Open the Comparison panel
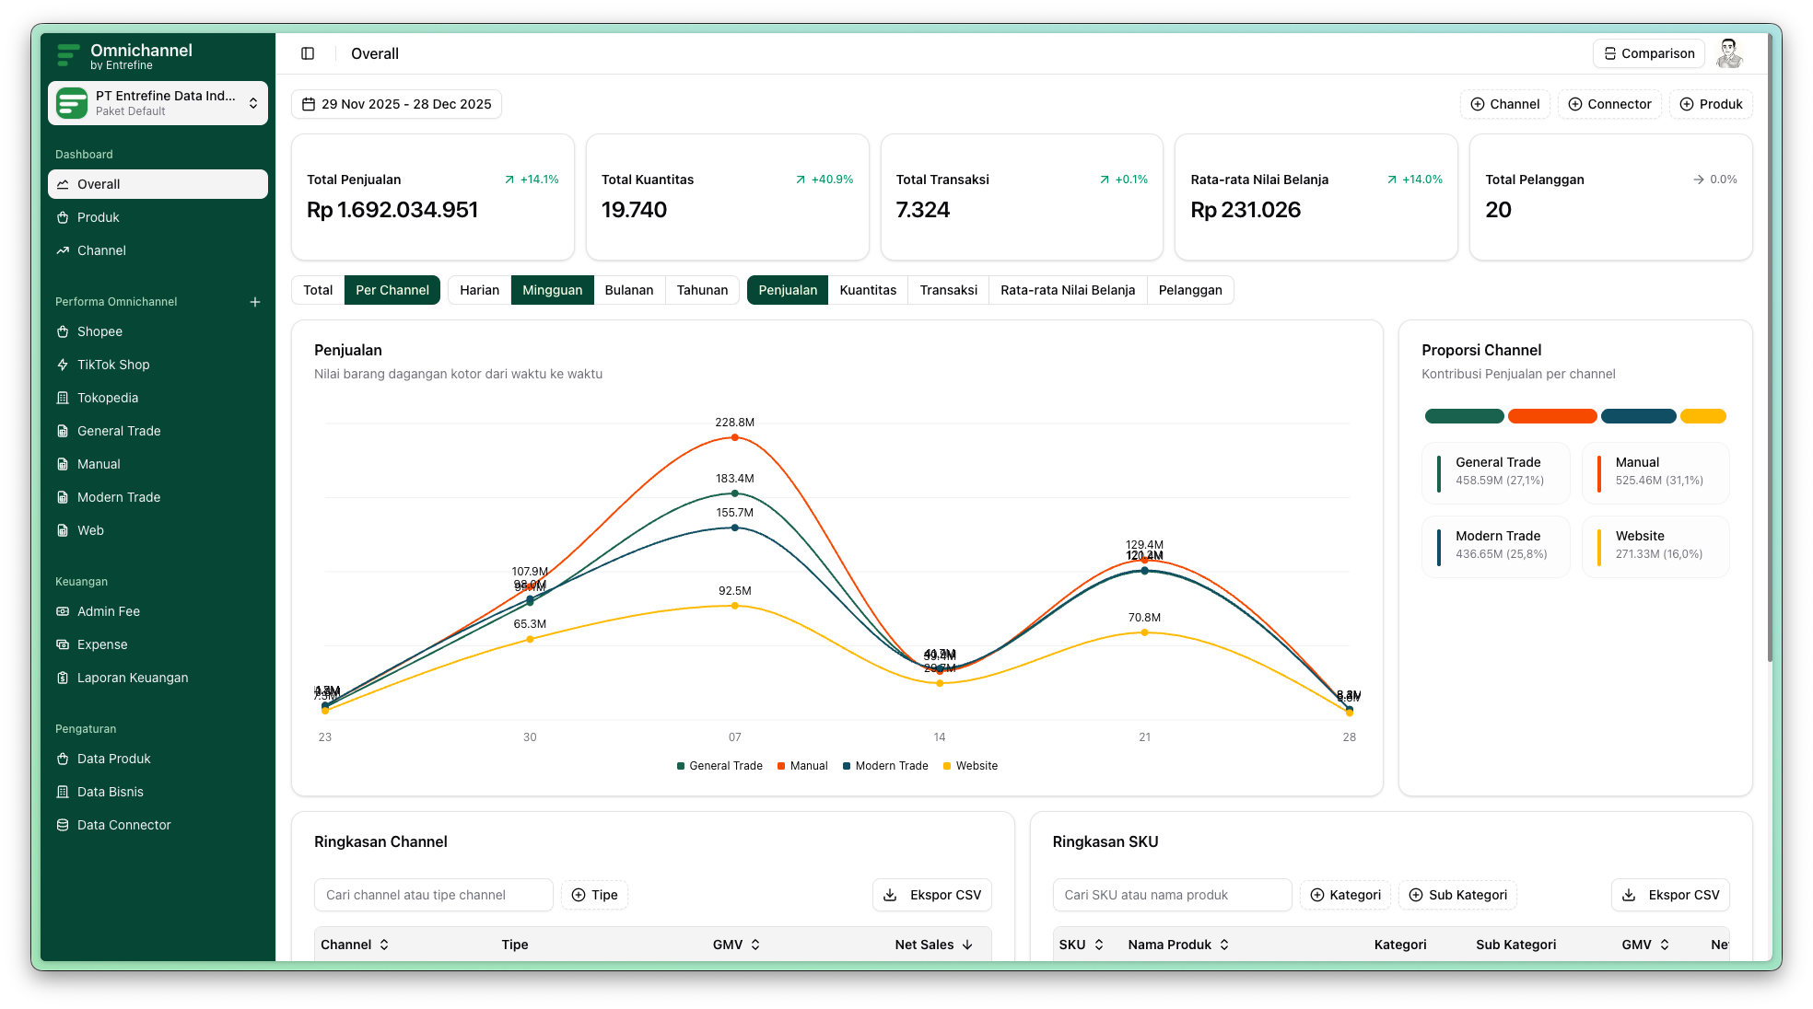 point(1648,53)
